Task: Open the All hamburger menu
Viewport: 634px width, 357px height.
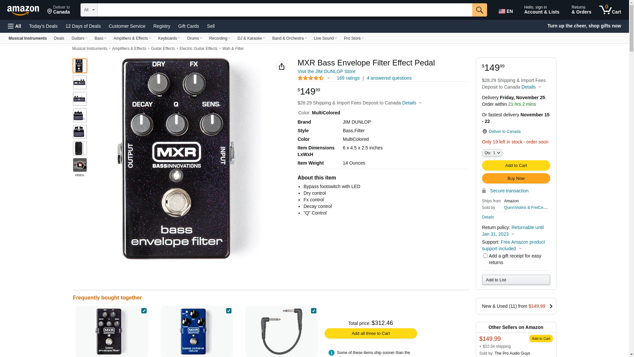Action: [x=15, y=26]
